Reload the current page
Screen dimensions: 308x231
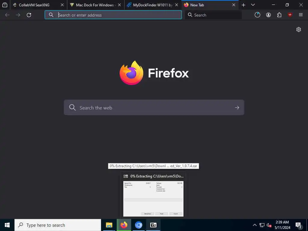[x=29, y=15]
